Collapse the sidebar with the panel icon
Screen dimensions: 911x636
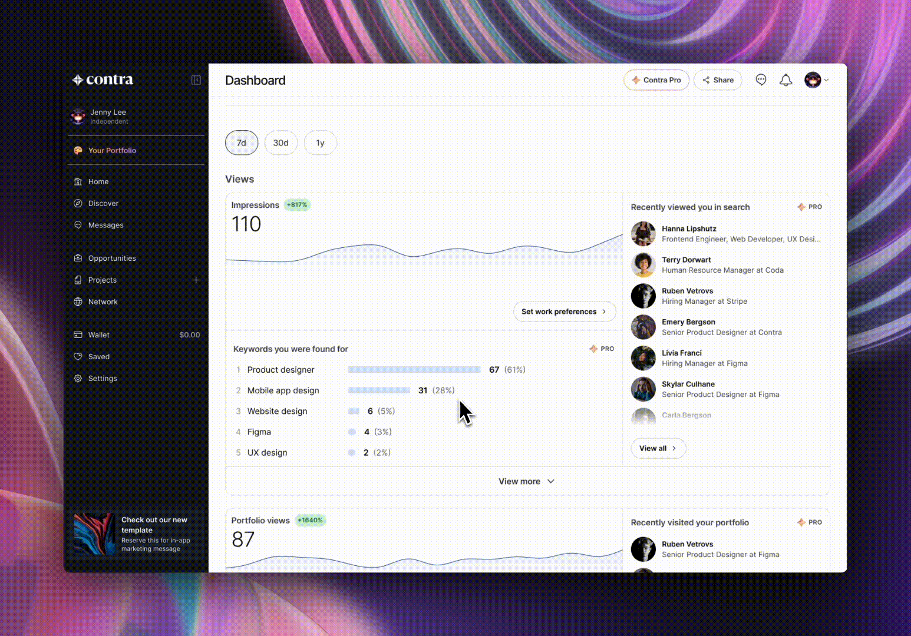196,80
